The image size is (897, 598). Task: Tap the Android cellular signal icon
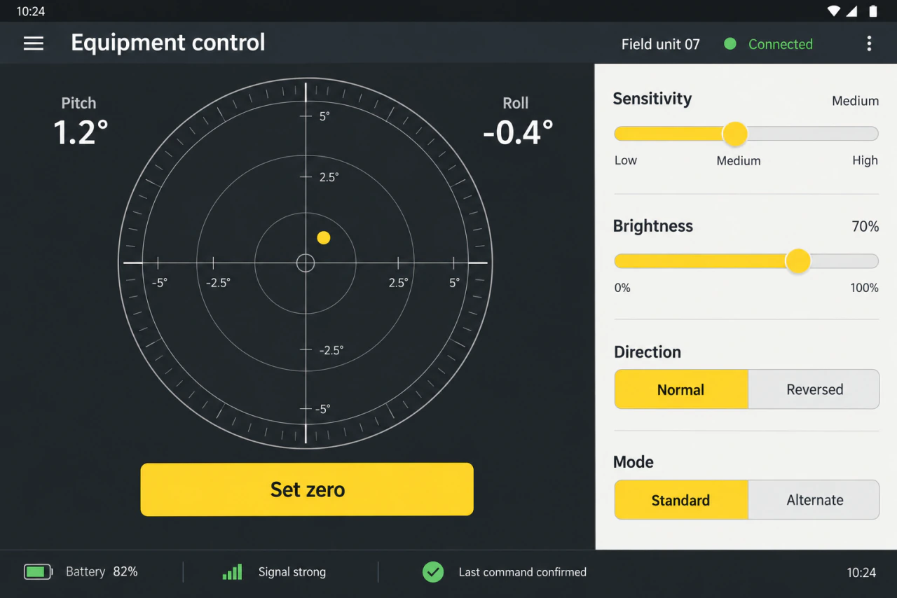tap(852, 11)
